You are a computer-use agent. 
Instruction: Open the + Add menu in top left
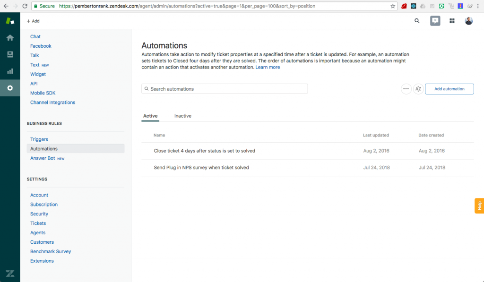coord(32,21)
